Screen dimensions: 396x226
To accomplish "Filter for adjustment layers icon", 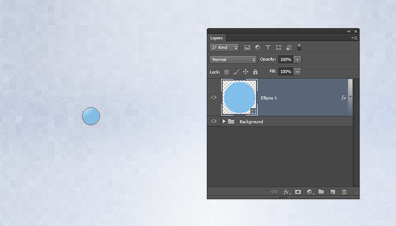I will pos(257,47).
